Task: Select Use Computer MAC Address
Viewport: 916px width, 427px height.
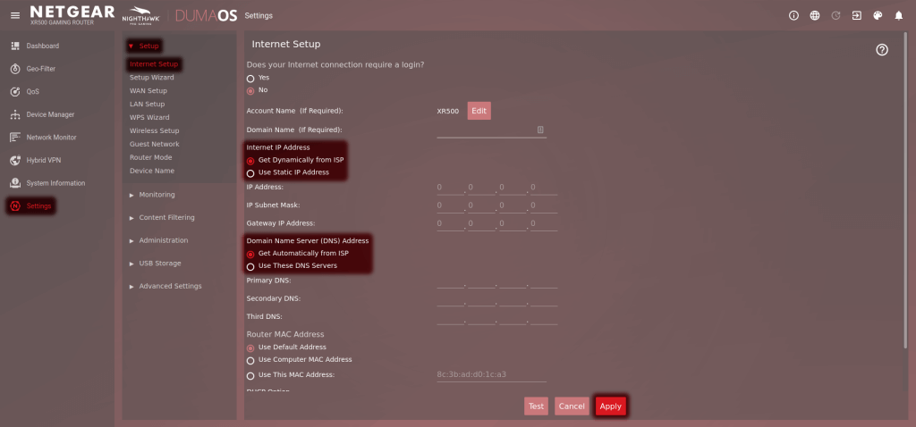Action: pyautogui.click(x=250, y=361)
